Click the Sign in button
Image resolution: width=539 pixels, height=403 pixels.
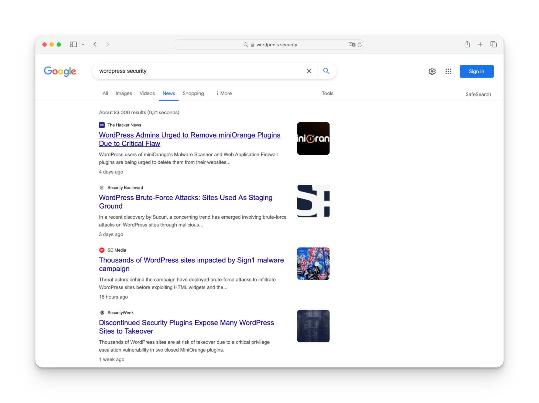point(476,71)
